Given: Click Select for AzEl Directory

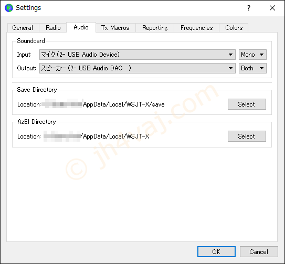Looking at the screenshot, I should click(x=247, y=136).
